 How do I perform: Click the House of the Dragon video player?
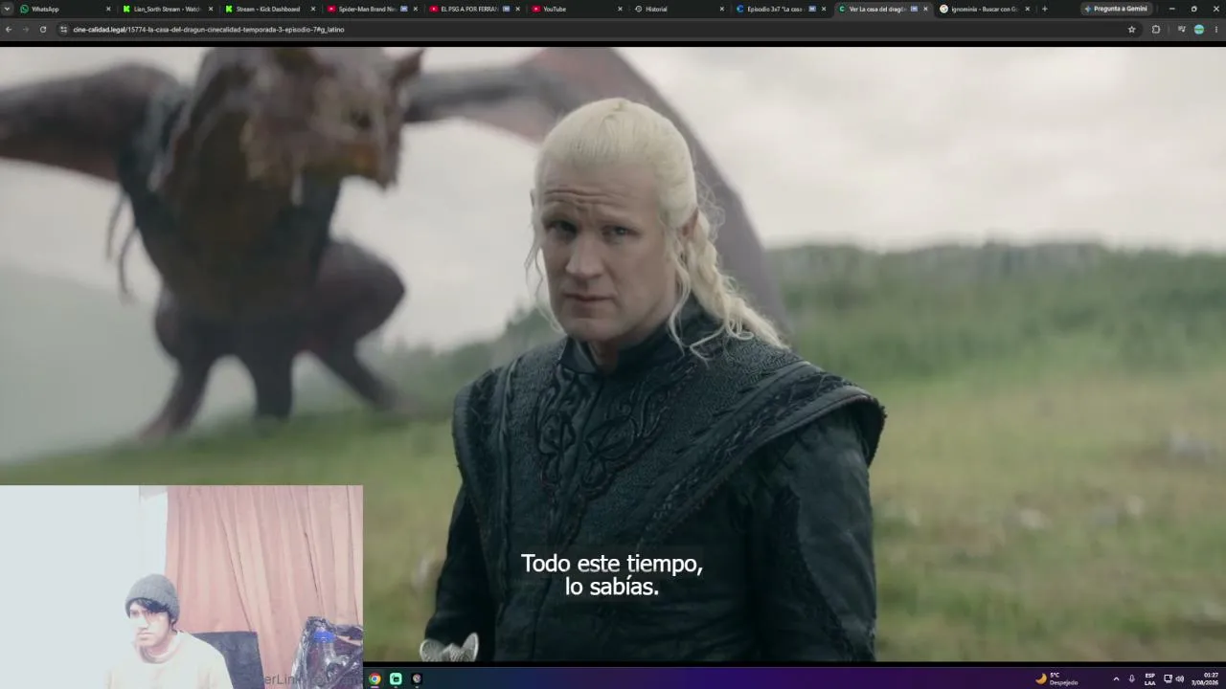click(613, 354)
